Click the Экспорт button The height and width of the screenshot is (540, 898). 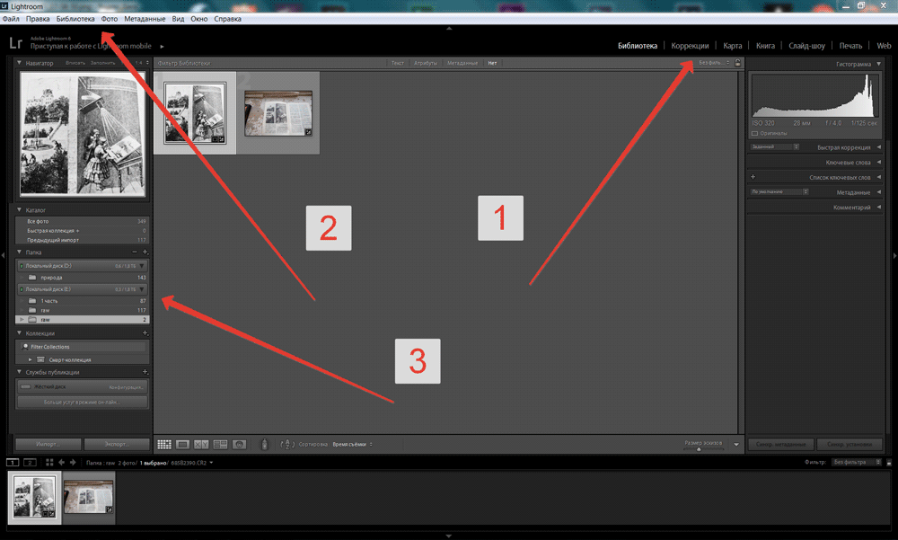116,444
